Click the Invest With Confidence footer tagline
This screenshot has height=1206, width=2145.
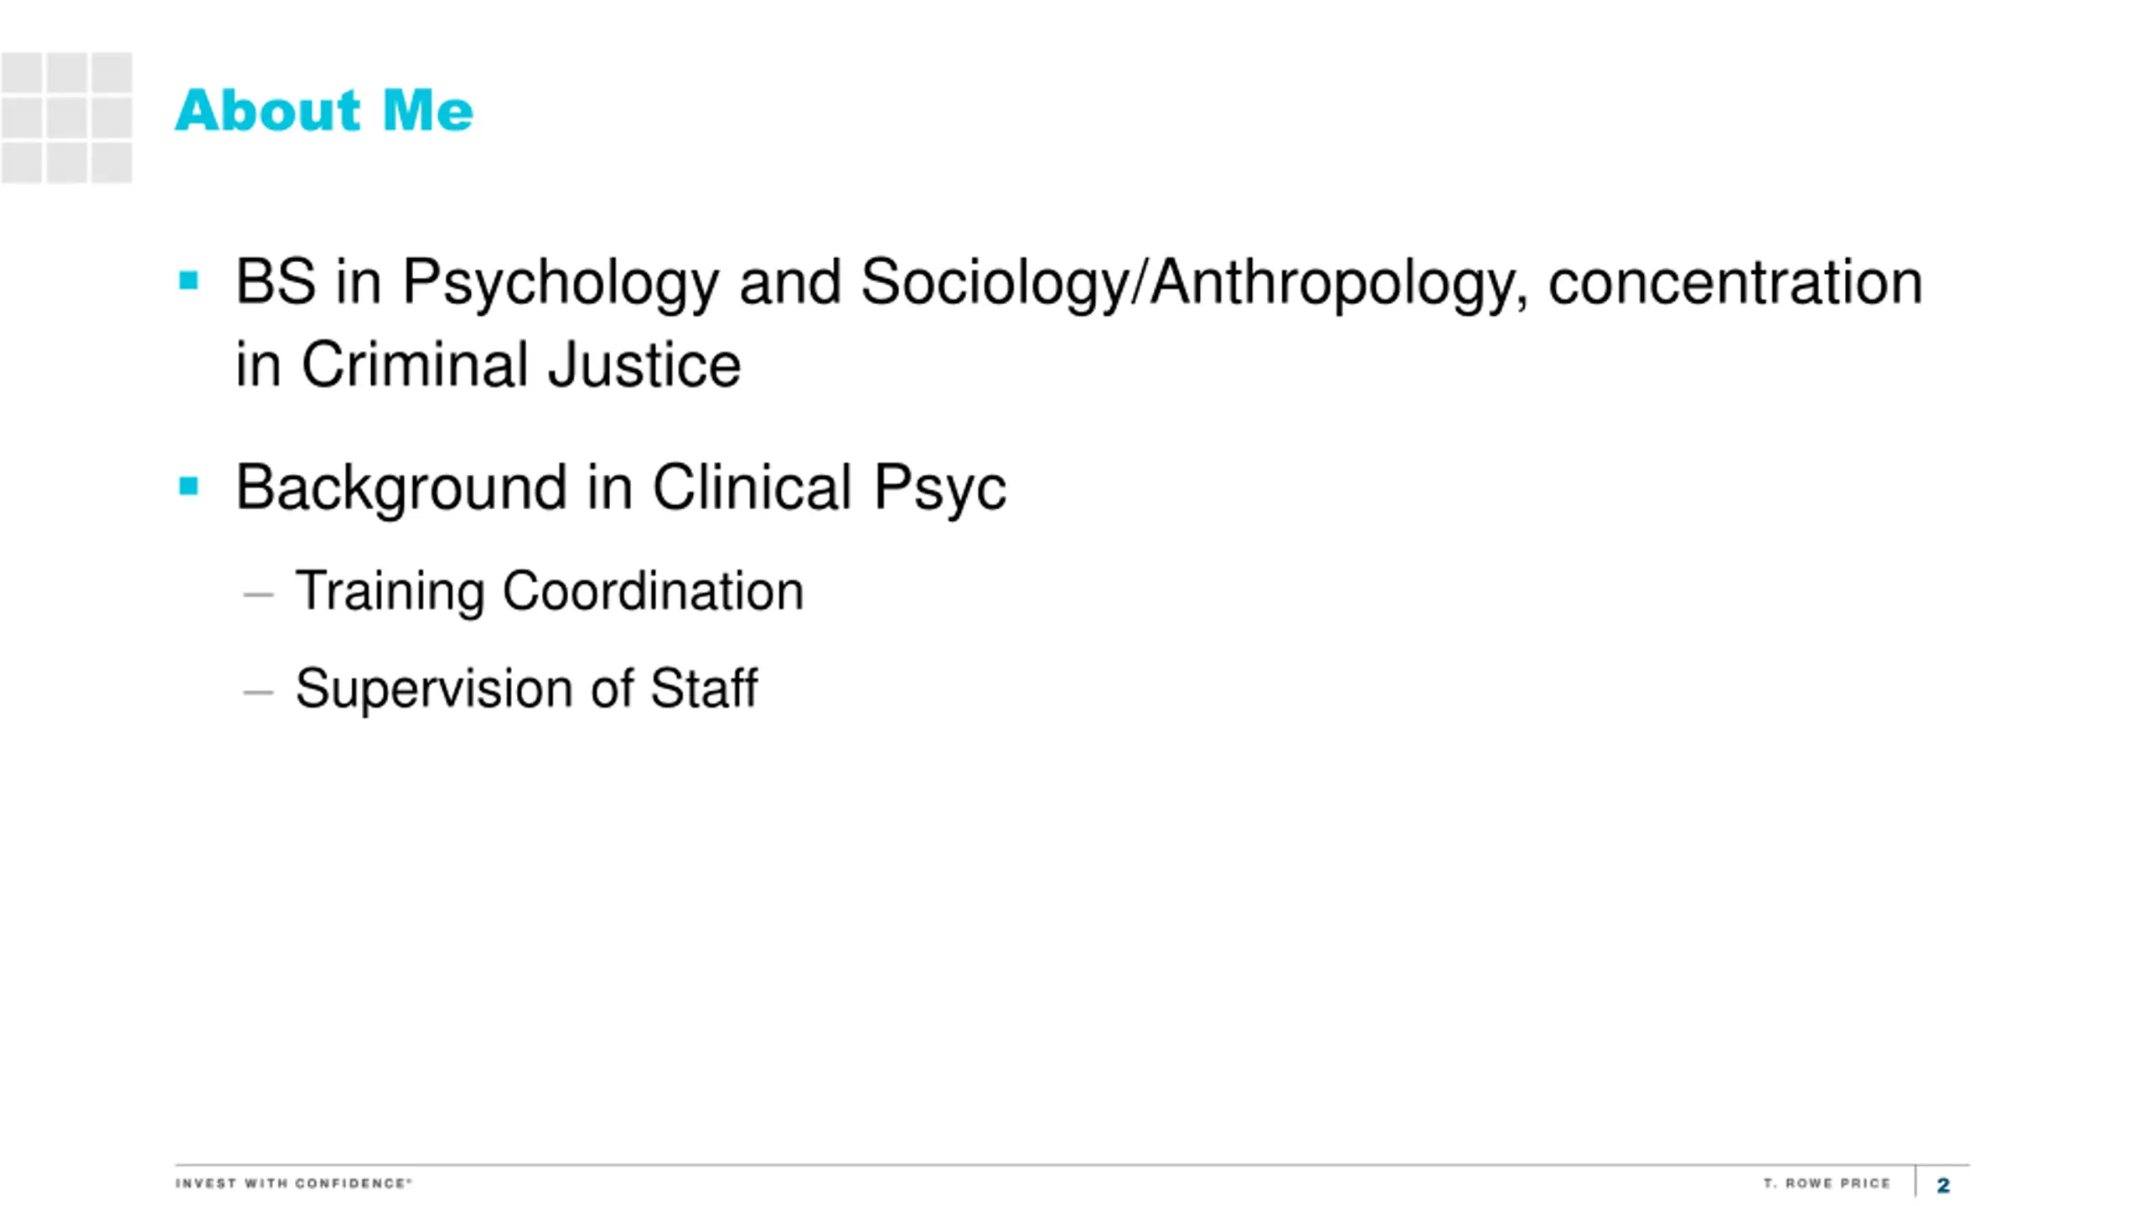293,1183
